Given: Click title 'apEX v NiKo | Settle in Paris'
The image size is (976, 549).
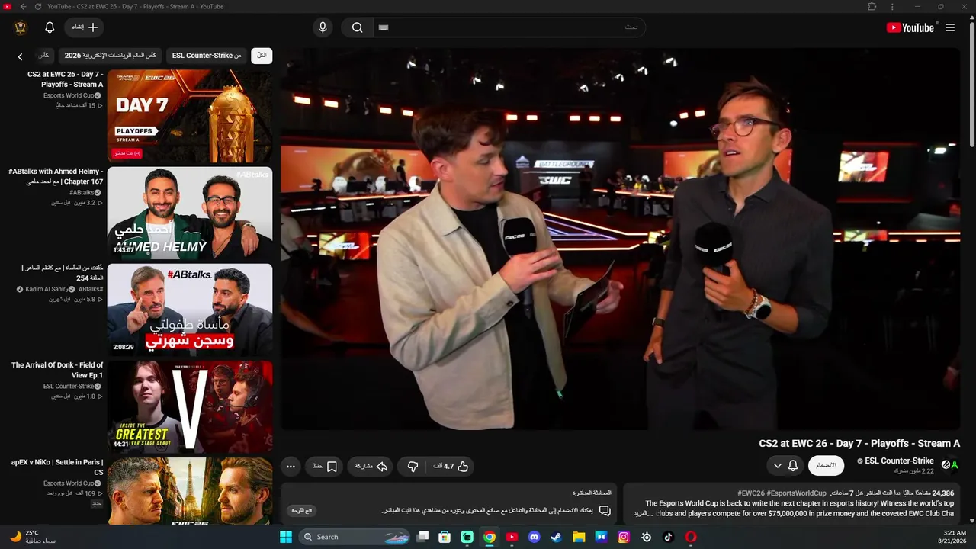Looking at the screenshot, I should 57,467.
